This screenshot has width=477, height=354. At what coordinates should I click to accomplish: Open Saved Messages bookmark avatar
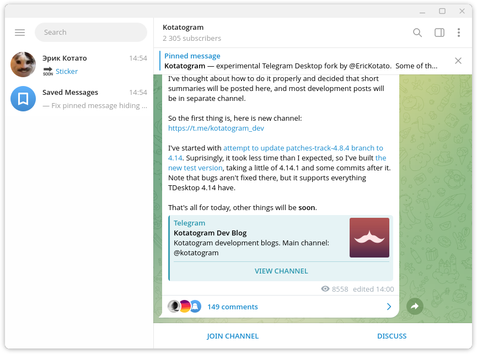23,99
